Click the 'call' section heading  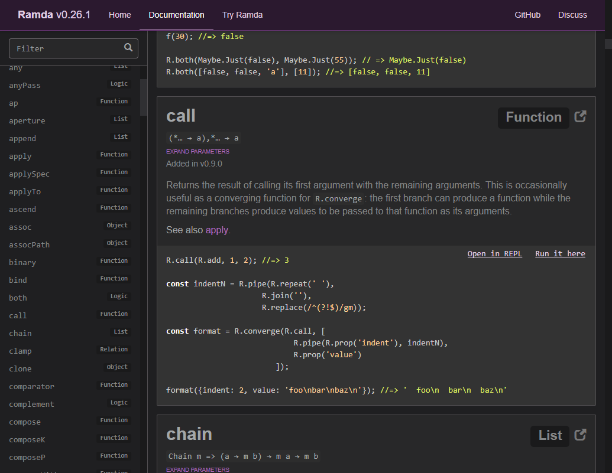pos(181,116)
